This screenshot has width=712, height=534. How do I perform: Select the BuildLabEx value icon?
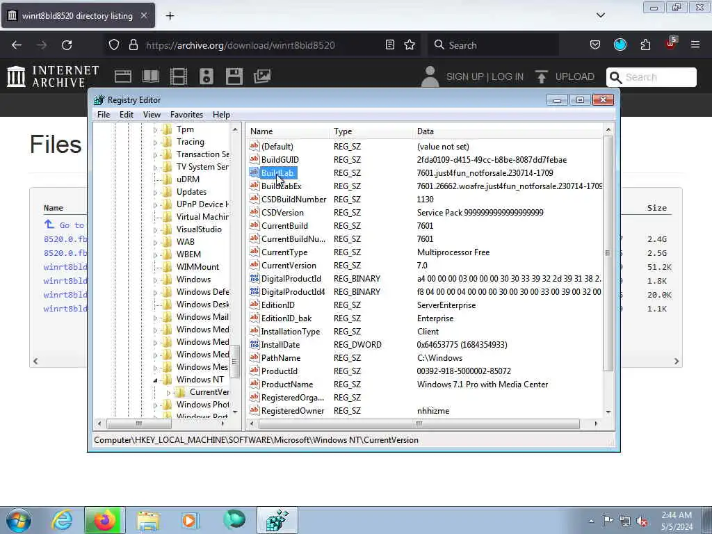pos(254,186)
